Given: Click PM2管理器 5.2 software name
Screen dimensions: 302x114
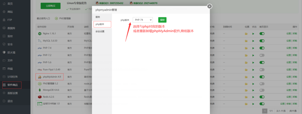Looking at the screenshot, I should (x=50, y=84).
